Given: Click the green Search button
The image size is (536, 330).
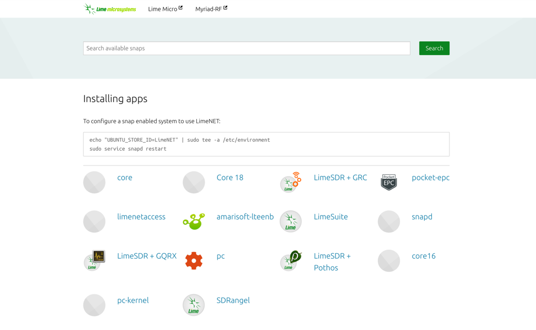Looking at the screenshot, I should tap(434, 48).
